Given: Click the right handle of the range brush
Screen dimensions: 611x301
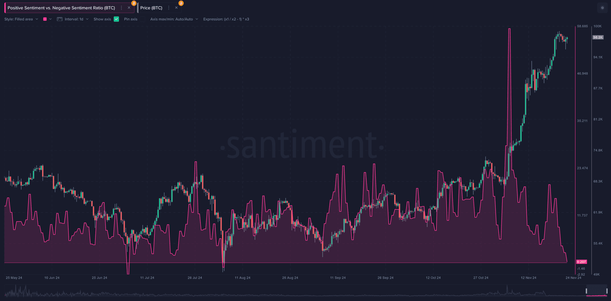Looking at the screenshot, I should click(x=607, y=291).
